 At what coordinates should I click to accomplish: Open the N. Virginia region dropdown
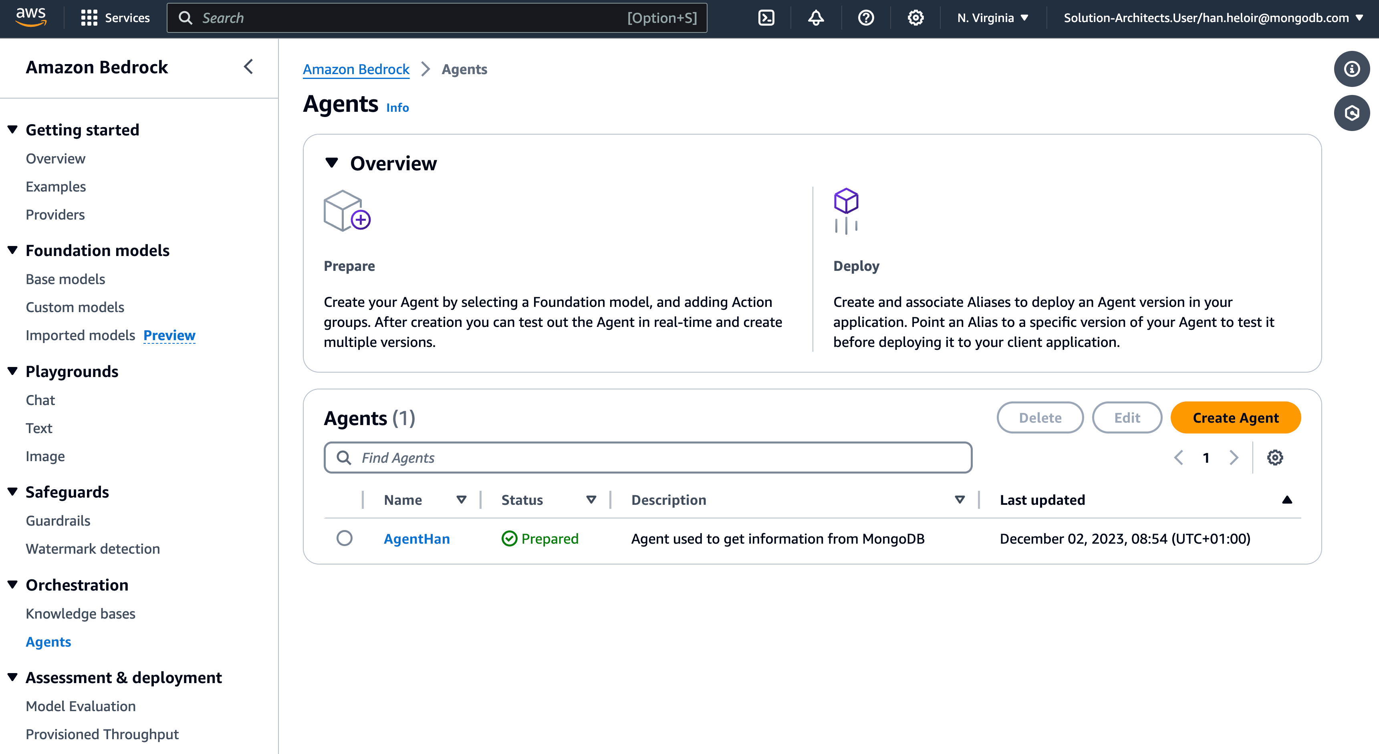pos(992,18)
